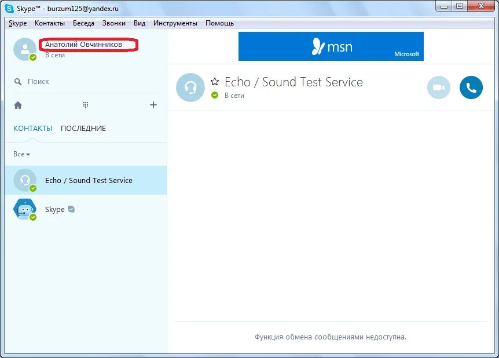Click the plus add contact icon
This screenshot has width=499, height=358.
[x=153, y=105]
